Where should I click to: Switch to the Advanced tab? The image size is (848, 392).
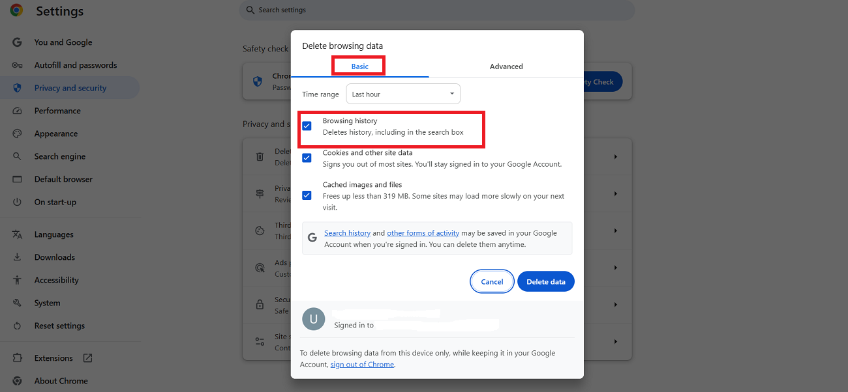(506, 66)
